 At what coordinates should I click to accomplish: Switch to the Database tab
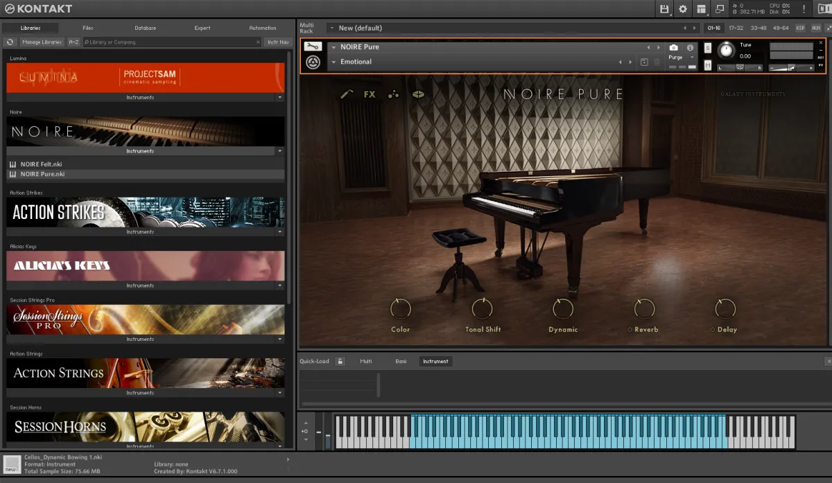(x=146, y=28)
